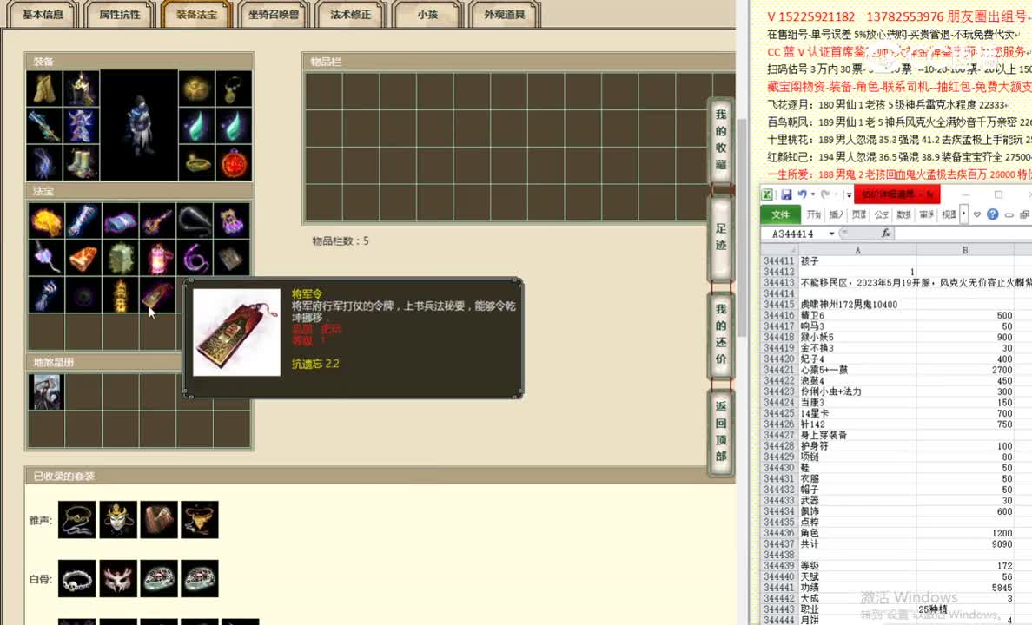The image size is (1032, 625).
Task: Click the Name Box showing A344414
Action: 794,234
